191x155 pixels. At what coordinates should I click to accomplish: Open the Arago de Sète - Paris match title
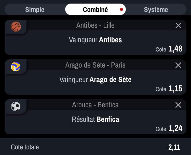(x=95, y=65)
